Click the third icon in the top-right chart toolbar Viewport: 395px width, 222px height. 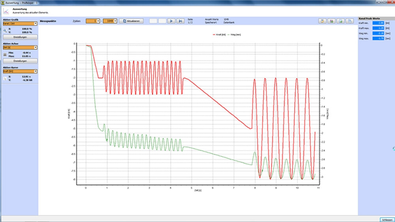pyautogui.click(x=340, y=21)
